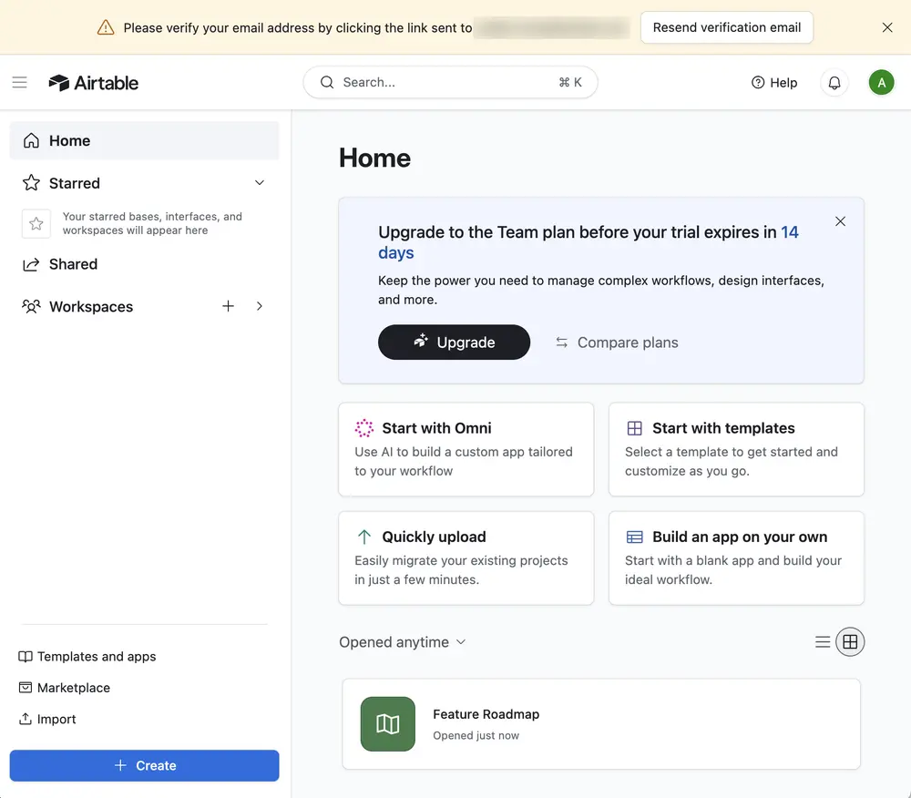This screenshot has height=798, width=911.
Task: Click the black Upgrade button
Action: 454,343
